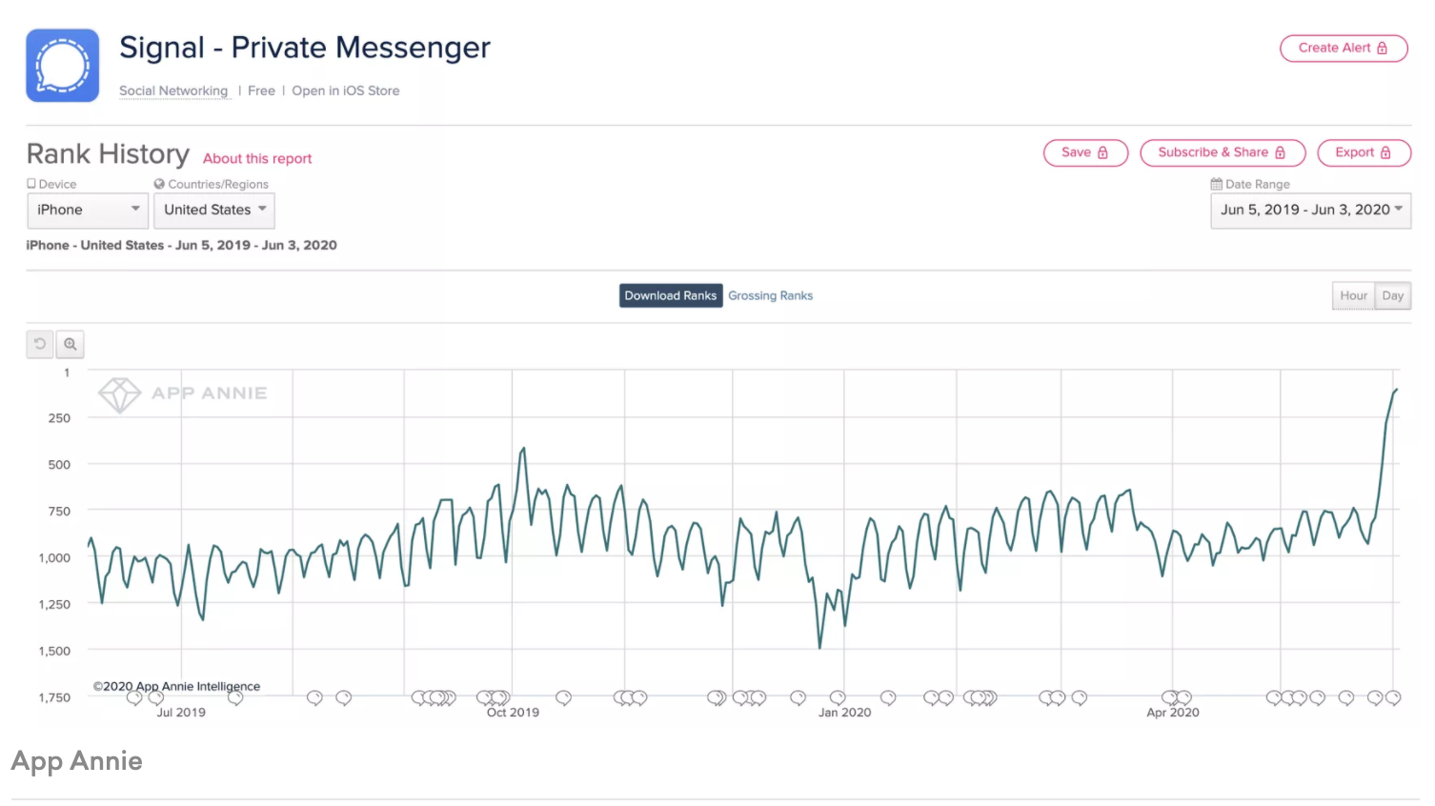This screenshot has width=1435, height=806.
Task: Click the Export button
Action: pos(1364,152)
